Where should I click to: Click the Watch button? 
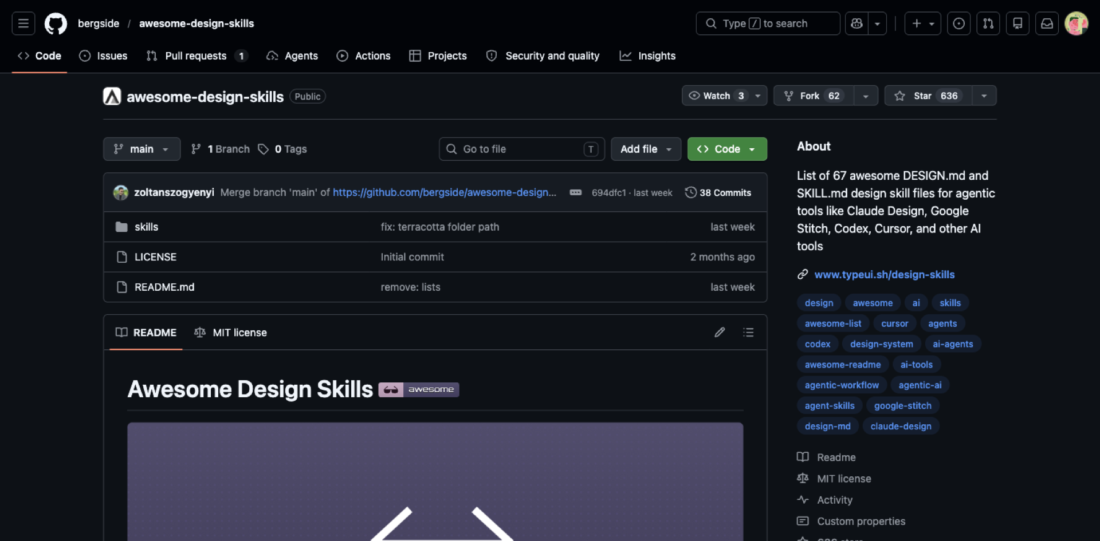click(724, 96)
